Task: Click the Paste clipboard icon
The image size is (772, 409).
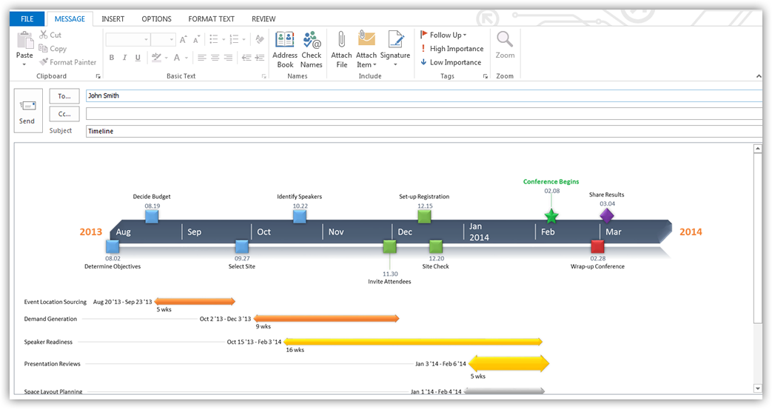Action: 24,41
